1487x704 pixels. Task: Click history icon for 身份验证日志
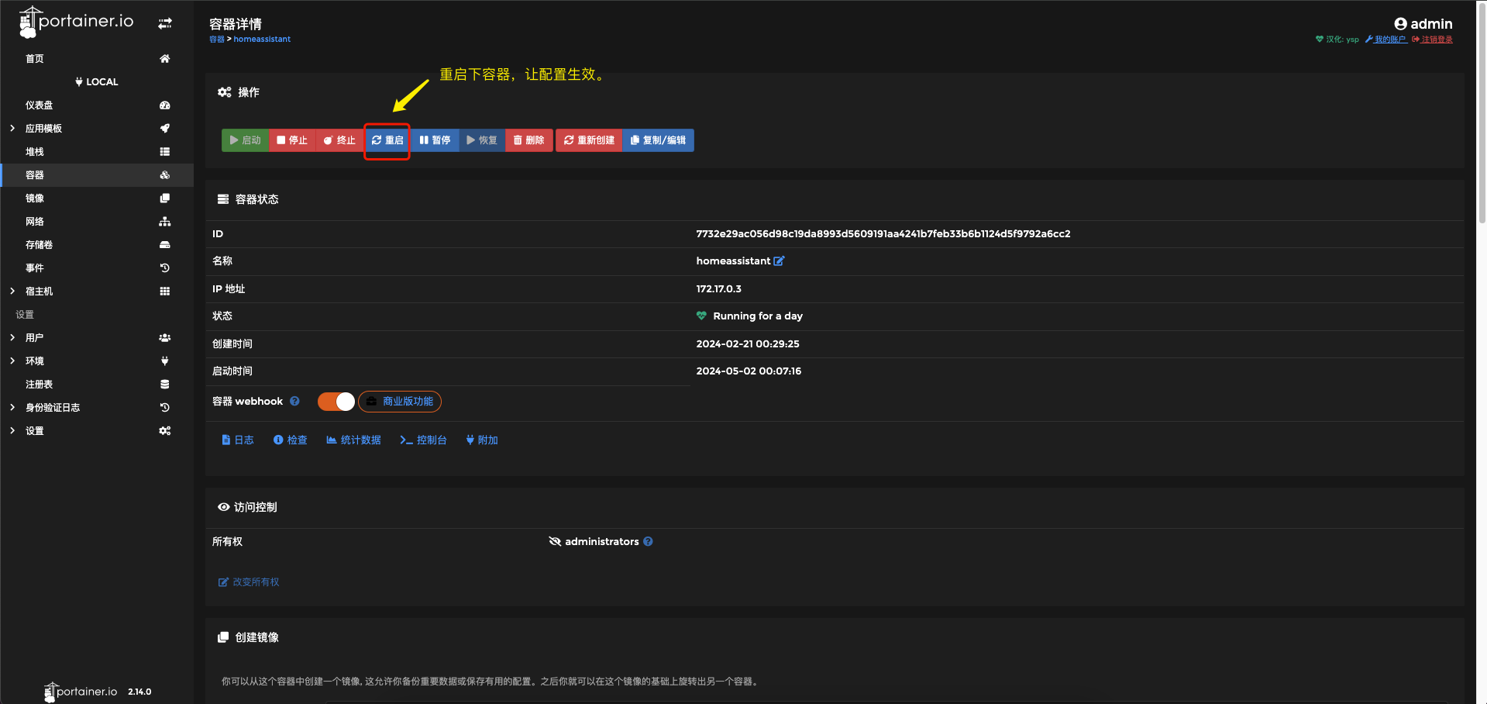click(164, 408)
